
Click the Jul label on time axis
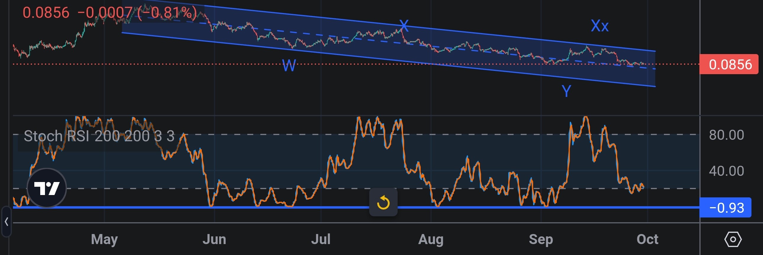321,239
